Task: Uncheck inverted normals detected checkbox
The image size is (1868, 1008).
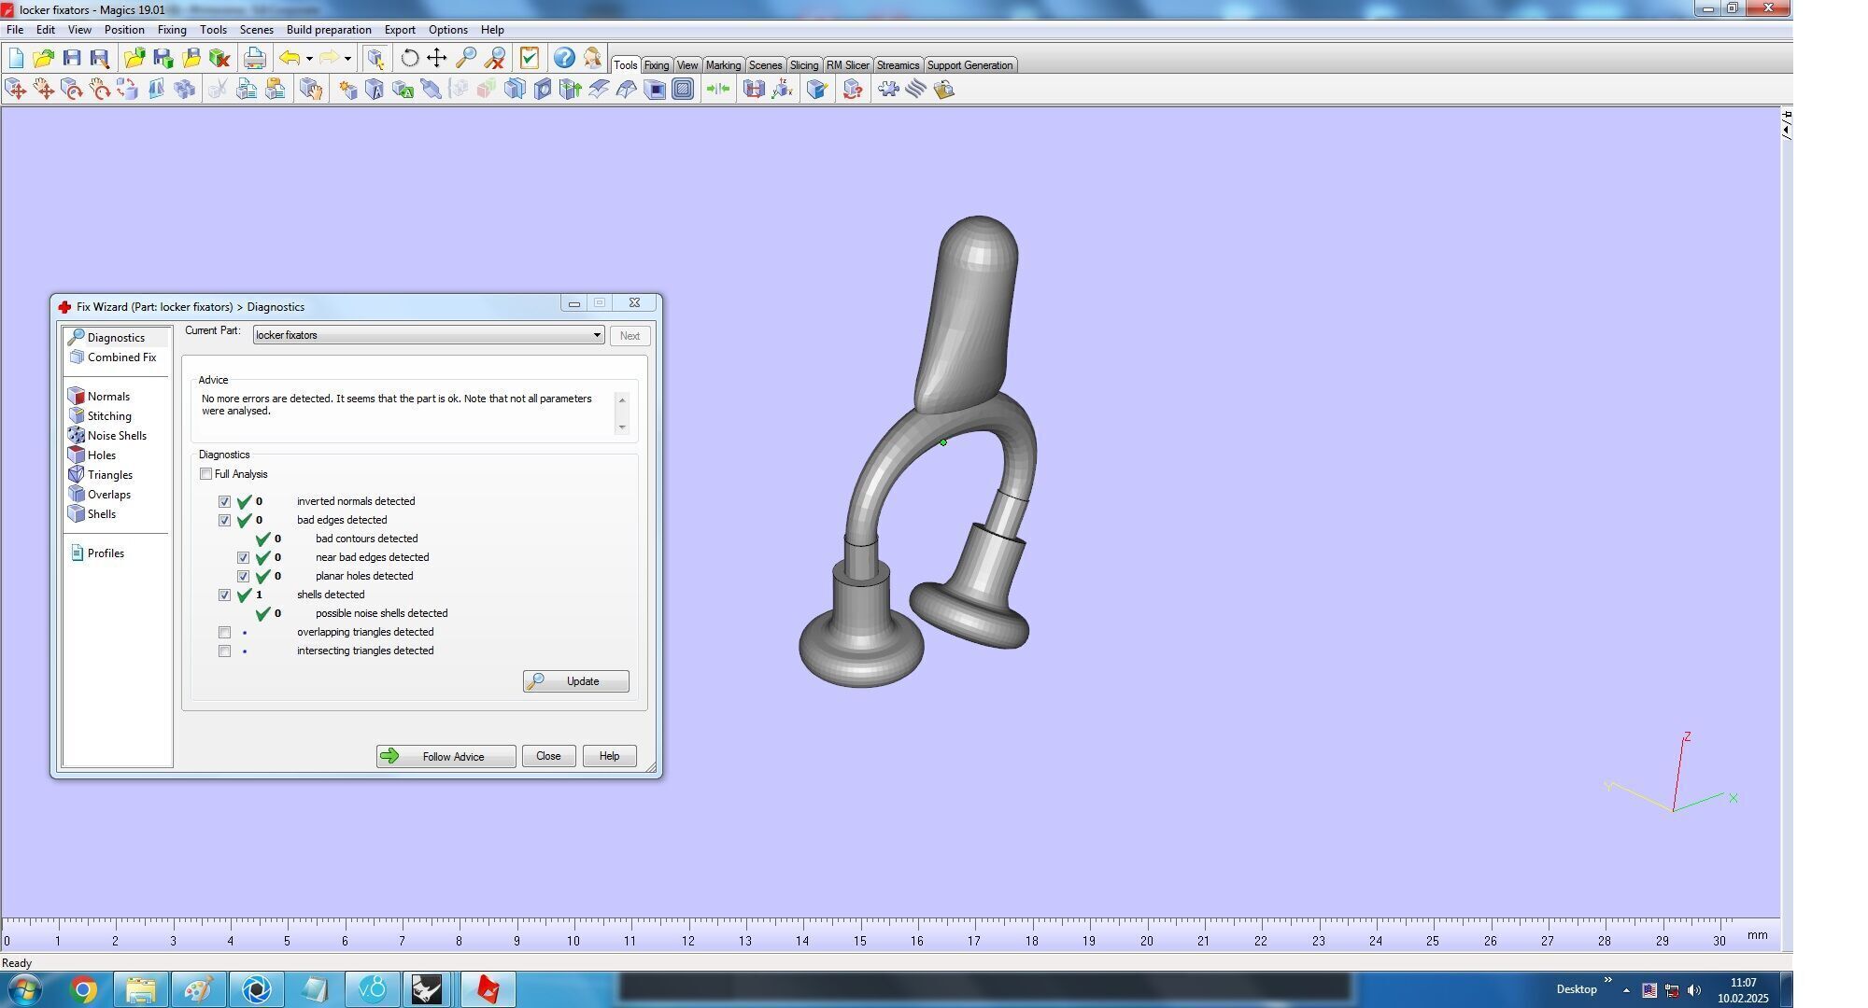Action: click(224, 502)
